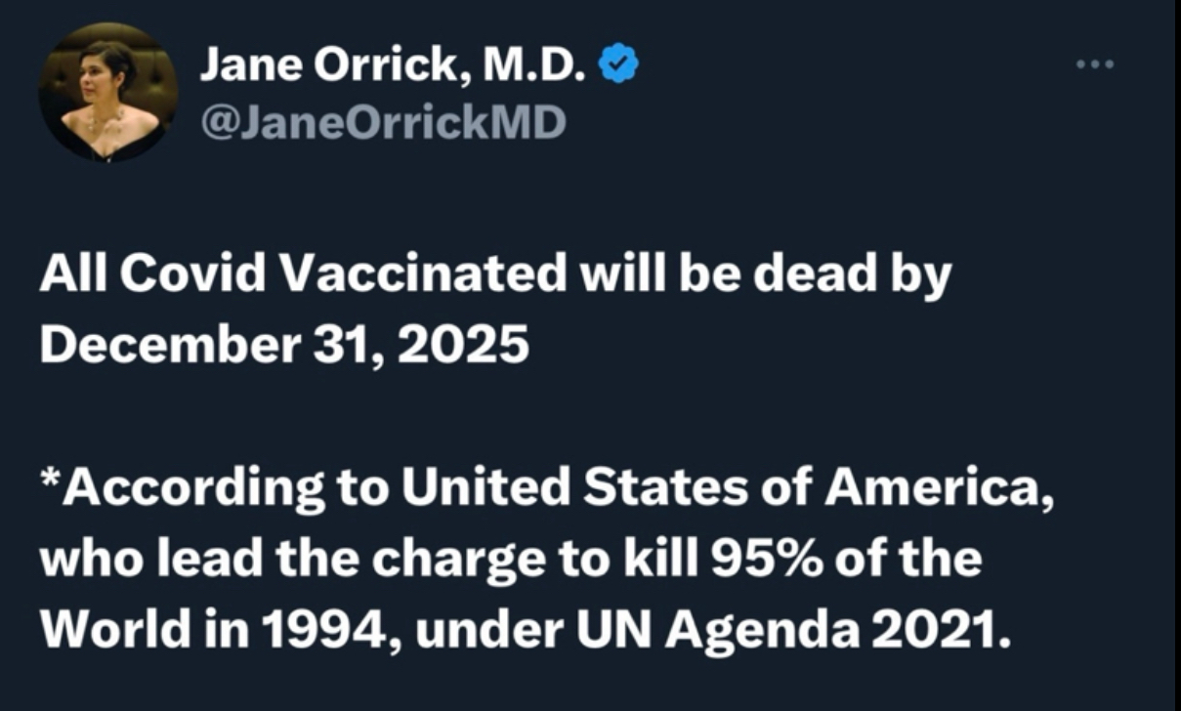Click the word "Vaccinated" in the post
The width and height of the screenshot is (1181, 711).
pyautogui.click(x=423, y=277)
